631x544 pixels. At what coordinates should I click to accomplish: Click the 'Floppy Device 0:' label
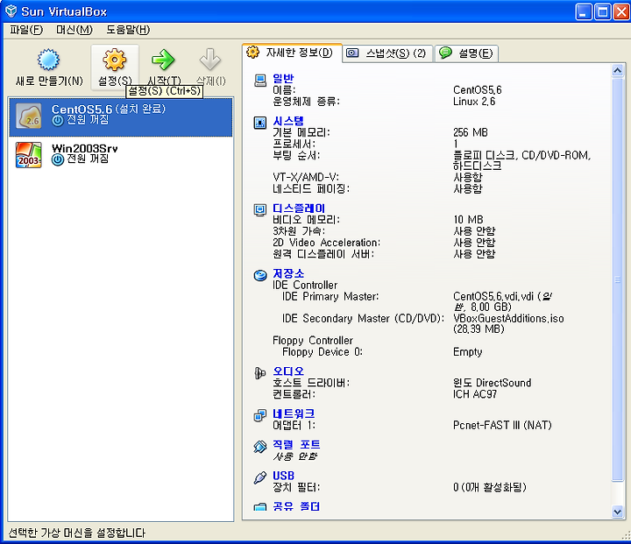(323, 352)
